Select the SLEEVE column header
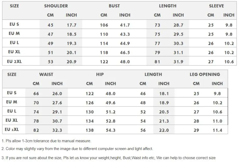This screenshot has width=239, height=162. click(216, 6)
